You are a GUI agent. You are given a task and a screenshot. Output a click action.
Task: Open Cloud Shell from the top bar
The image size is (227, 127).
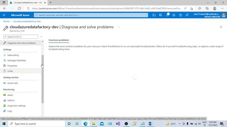154,15
